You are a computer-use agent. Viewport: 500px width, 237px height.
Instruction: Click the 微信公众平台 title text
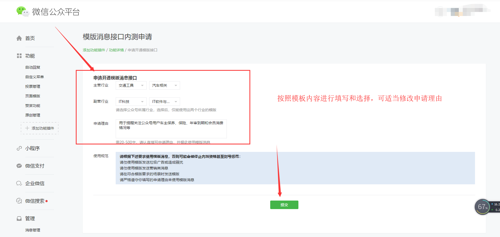point(56,12)
